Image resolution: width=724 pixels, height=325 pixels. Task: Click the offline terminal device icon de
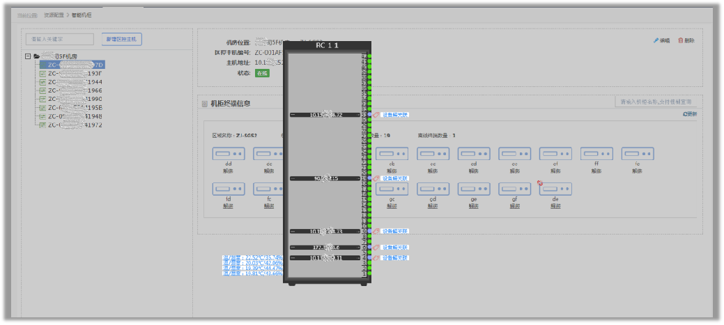coord(555,189)
